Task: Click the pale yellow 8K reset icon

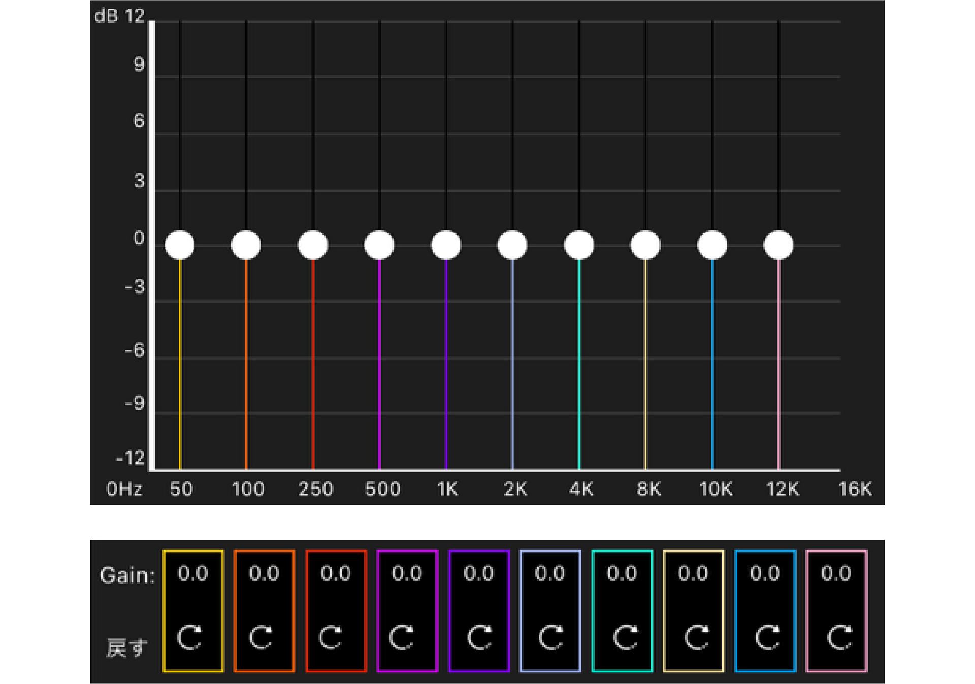Action: click(x=697, y=638)
